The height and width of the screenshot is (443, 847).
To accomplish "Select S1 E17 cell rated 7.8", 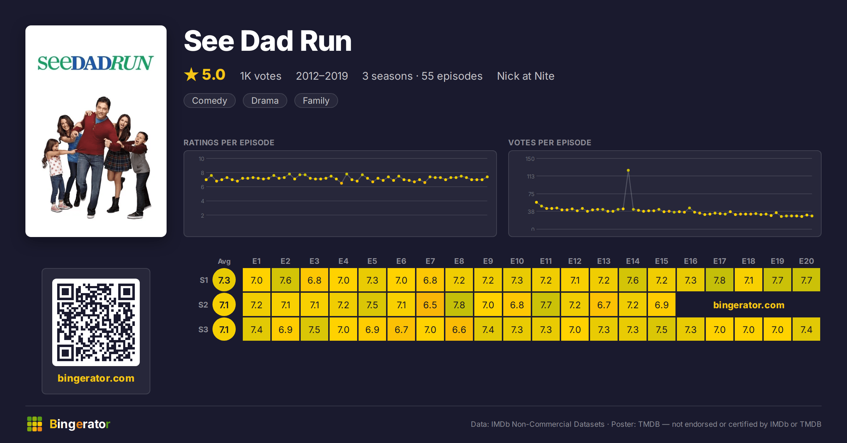I will [x=720, y=280].
